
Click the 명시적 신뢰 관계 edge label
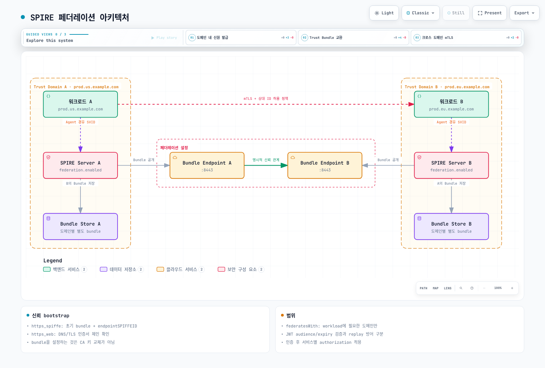point(266,160)
